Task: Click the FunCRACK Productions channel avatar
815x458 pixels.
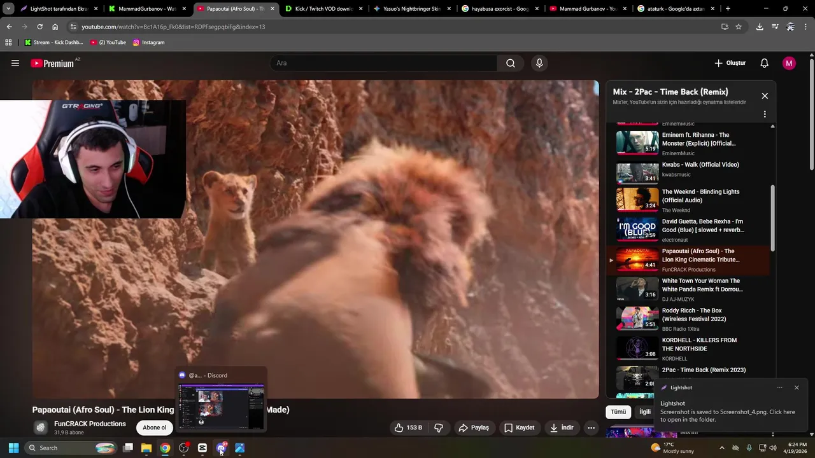Action: (x=41, y=427)
